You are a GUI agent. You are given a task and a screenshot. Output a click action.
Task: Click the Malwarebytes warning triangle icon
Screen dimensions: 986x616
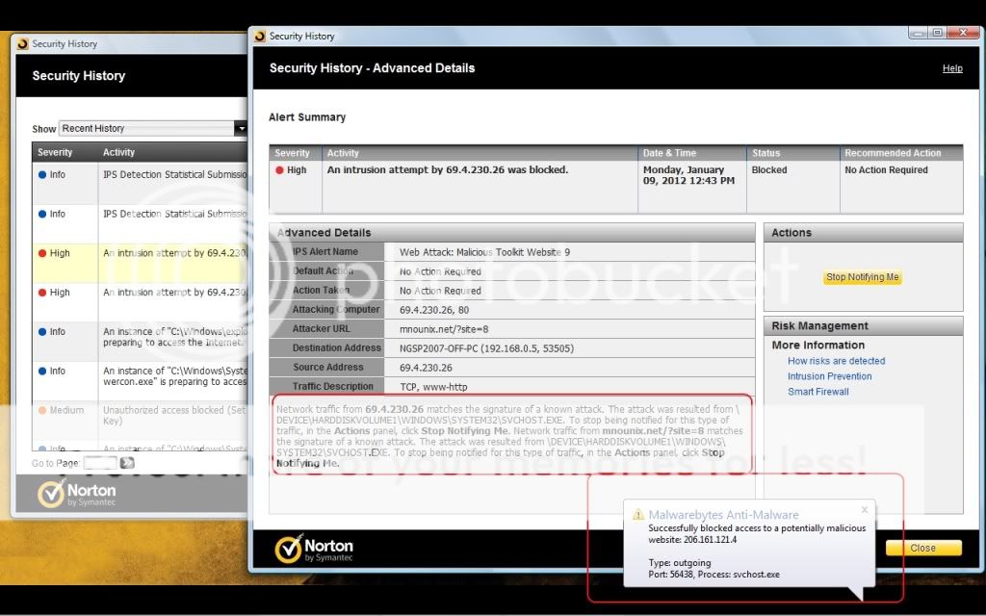[x=638, y=514]
